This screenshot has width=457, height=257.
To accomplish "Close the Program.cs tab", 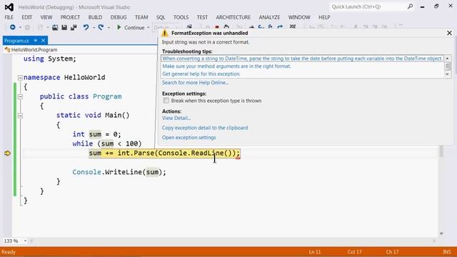I will 43,40.
